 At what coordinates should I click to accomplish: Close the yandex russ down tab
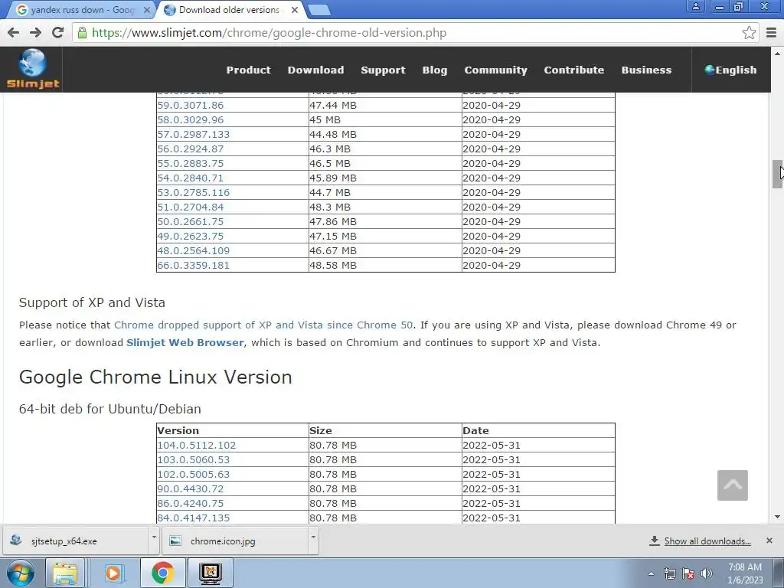tap(146, 10)
